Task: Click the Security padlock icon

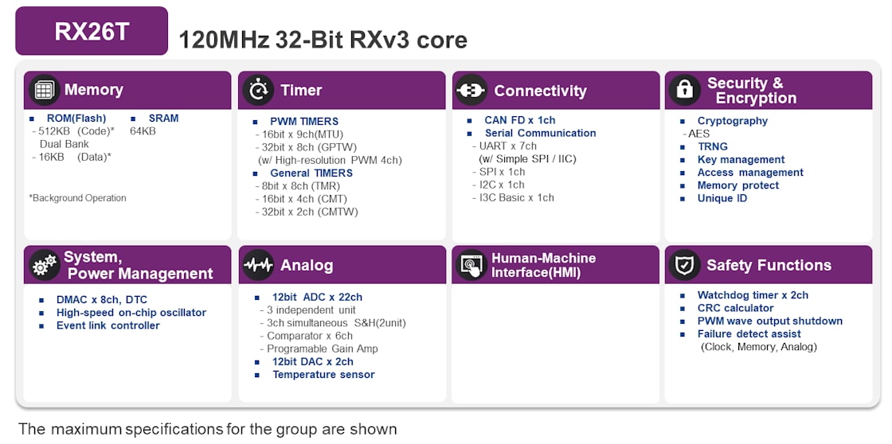Action: pos(684,90)
